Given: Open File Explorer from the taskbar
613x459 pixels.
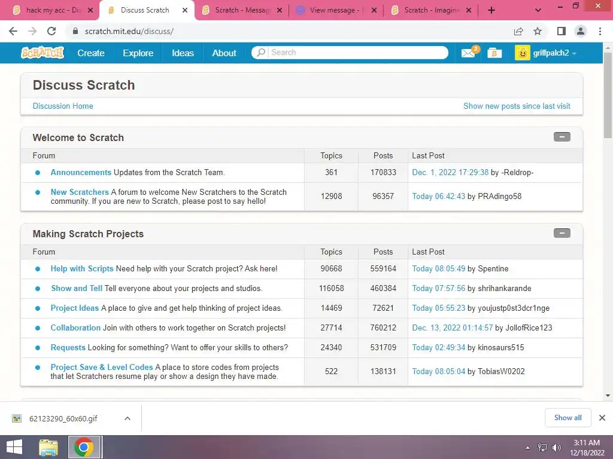Looking at the screenshot, I should pyautogui.click(x=48, y=447).
